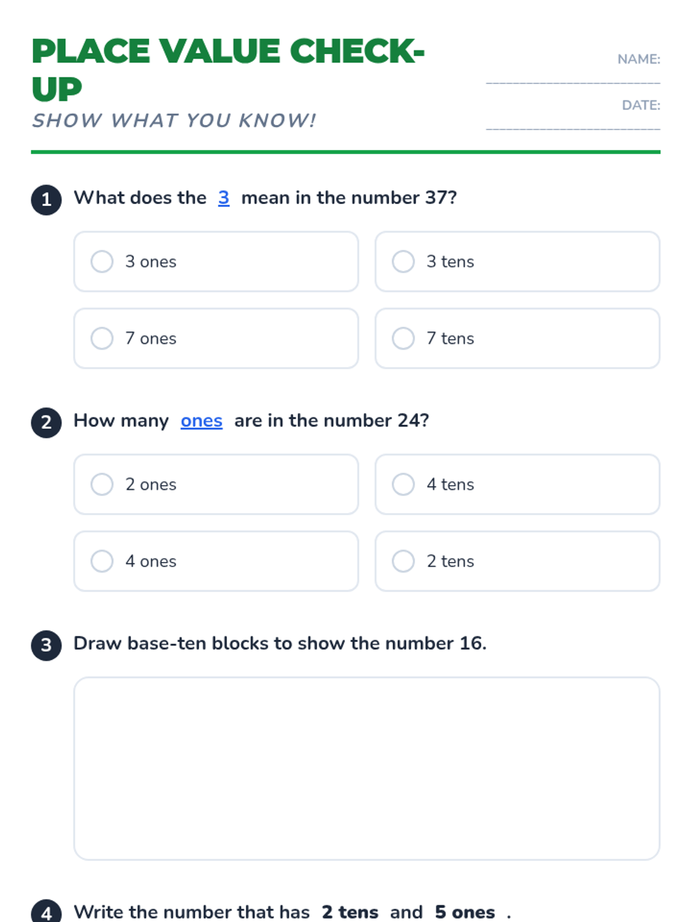Click the question 3 number badge

(x=47, y=645)
